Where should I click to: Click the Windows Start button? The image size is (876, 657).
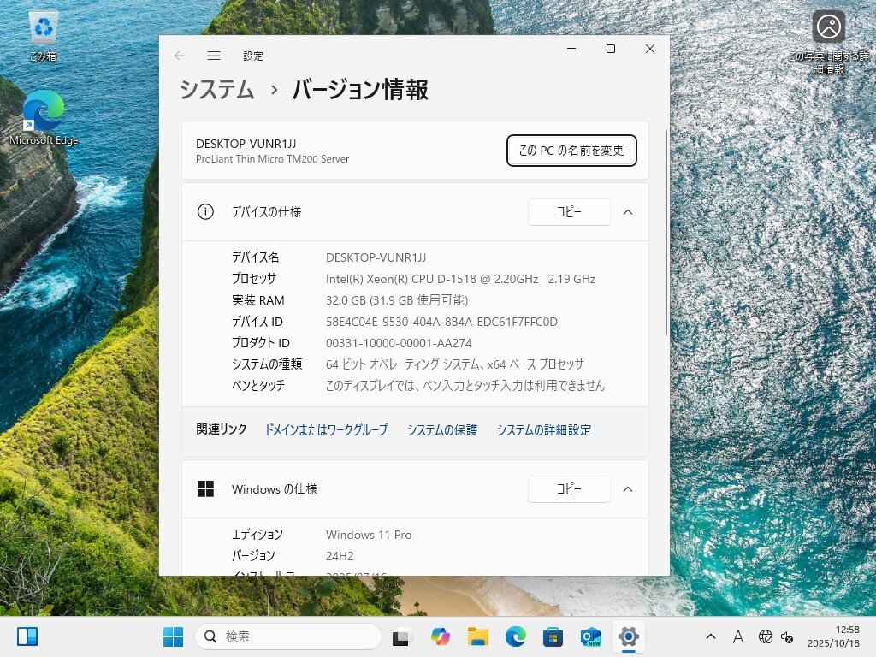coord(173,636)
